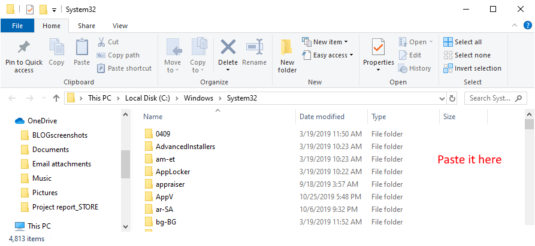The image size is (535, 246).
Task: Collapse the ribbon with chevron
Action: [515, 26]
